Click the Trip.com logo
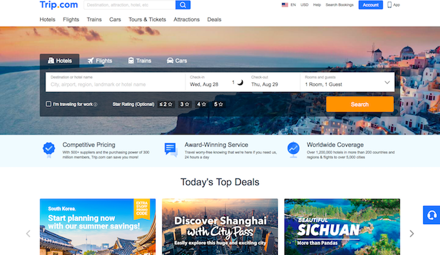This screenshot has width=440, height=255. click(58, 5)
